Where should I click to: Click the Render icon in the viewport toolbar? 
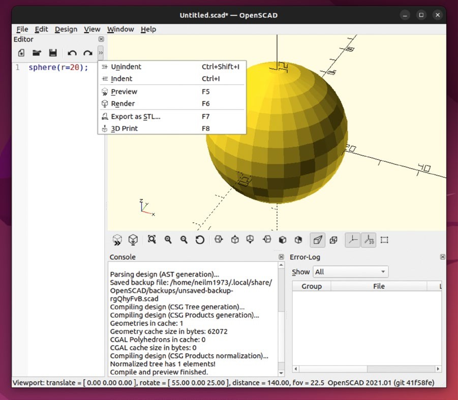[133, 240]
